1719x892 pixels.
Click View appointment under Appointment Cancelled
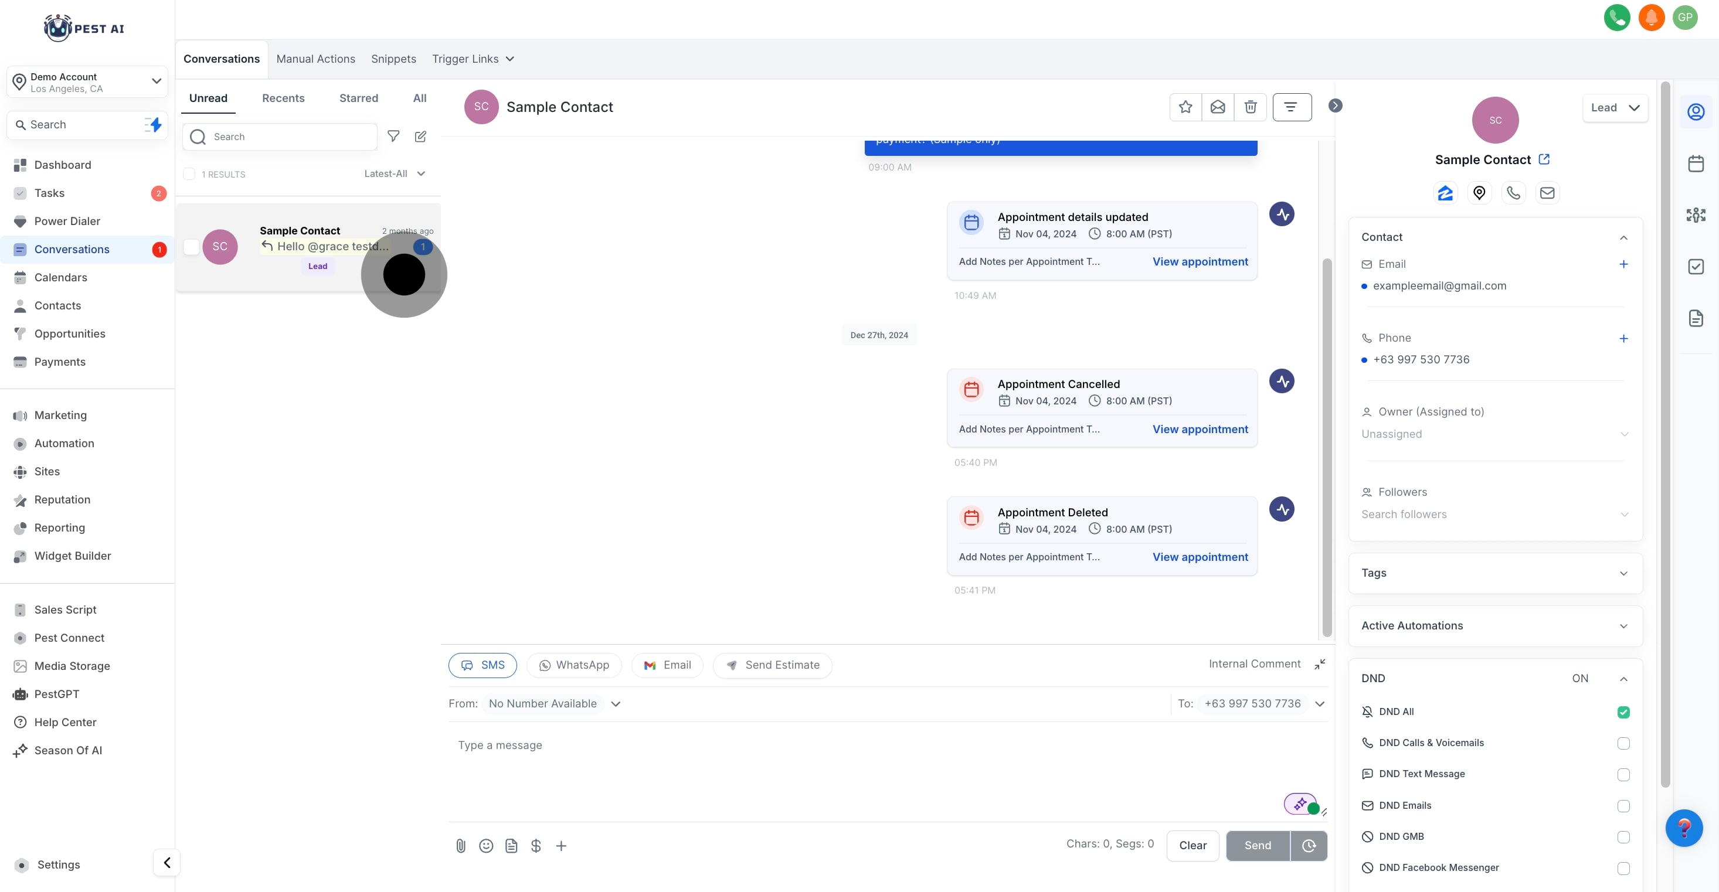[1200, 429]
